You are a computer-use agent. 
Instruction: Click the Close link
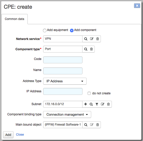click(20, 135)
